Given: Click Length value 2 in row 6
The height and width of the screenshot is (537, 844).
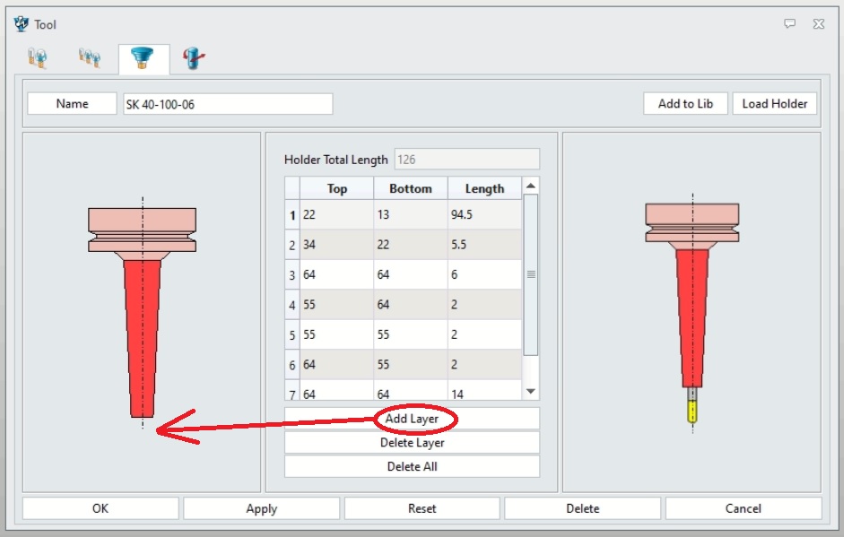Looking at the screenshot, I should (484, 365).
